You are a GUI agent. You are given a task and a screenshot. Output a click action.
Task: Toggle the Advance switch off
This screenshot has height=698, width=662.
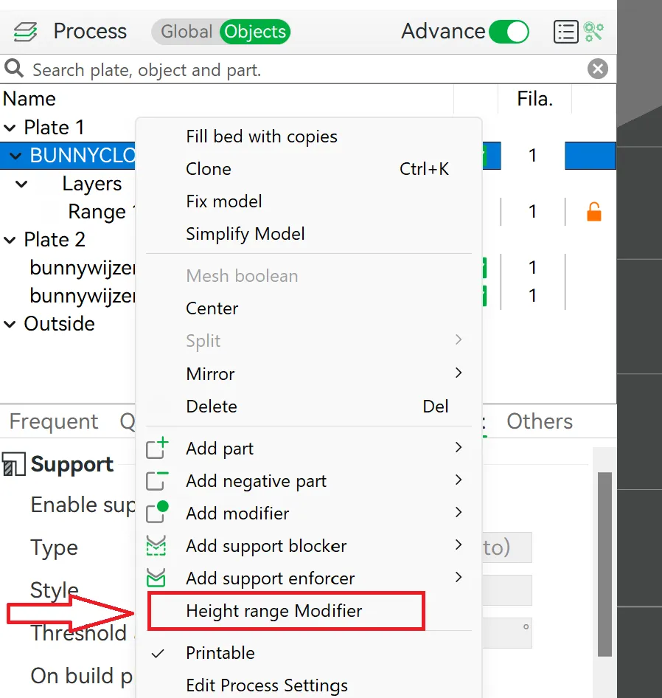pos(509,32)
